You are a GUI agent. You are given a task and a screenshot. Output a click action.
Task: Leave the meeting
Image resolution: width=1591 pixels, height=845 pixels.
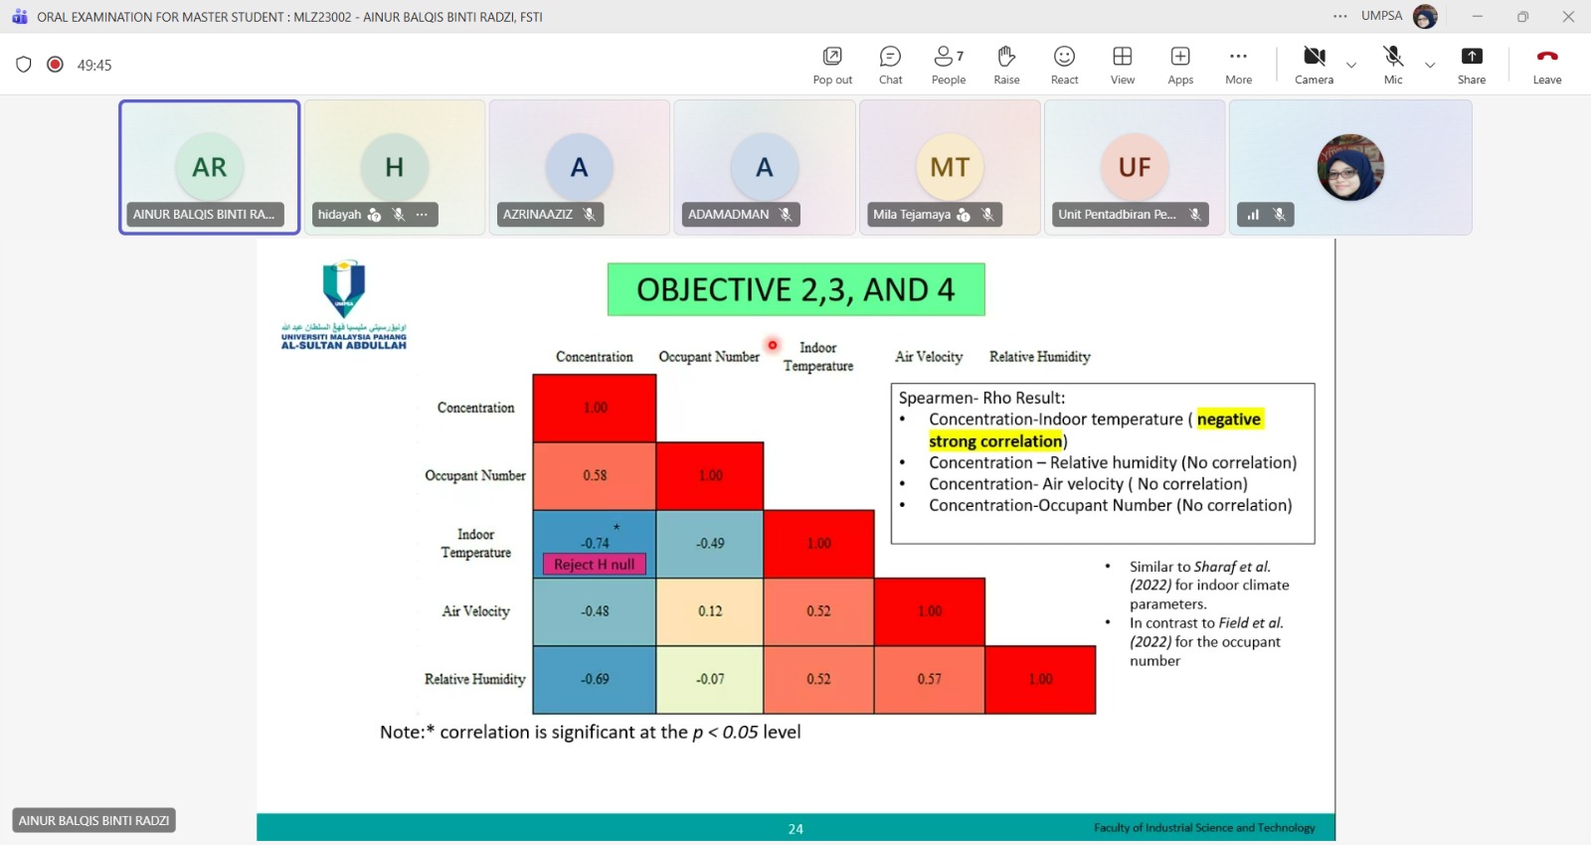pyautogui.click(x=1546, y=65)
